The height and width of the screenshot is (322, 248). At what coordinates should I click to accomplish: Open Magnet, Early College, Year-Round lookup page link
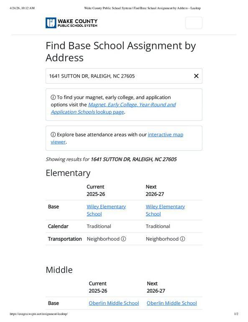click(113, 108)
